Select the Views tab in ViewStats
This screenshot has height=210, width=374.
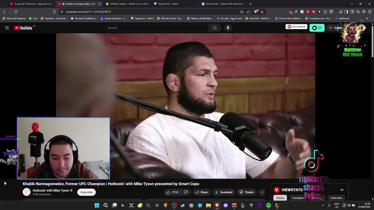tap(280, 198)
